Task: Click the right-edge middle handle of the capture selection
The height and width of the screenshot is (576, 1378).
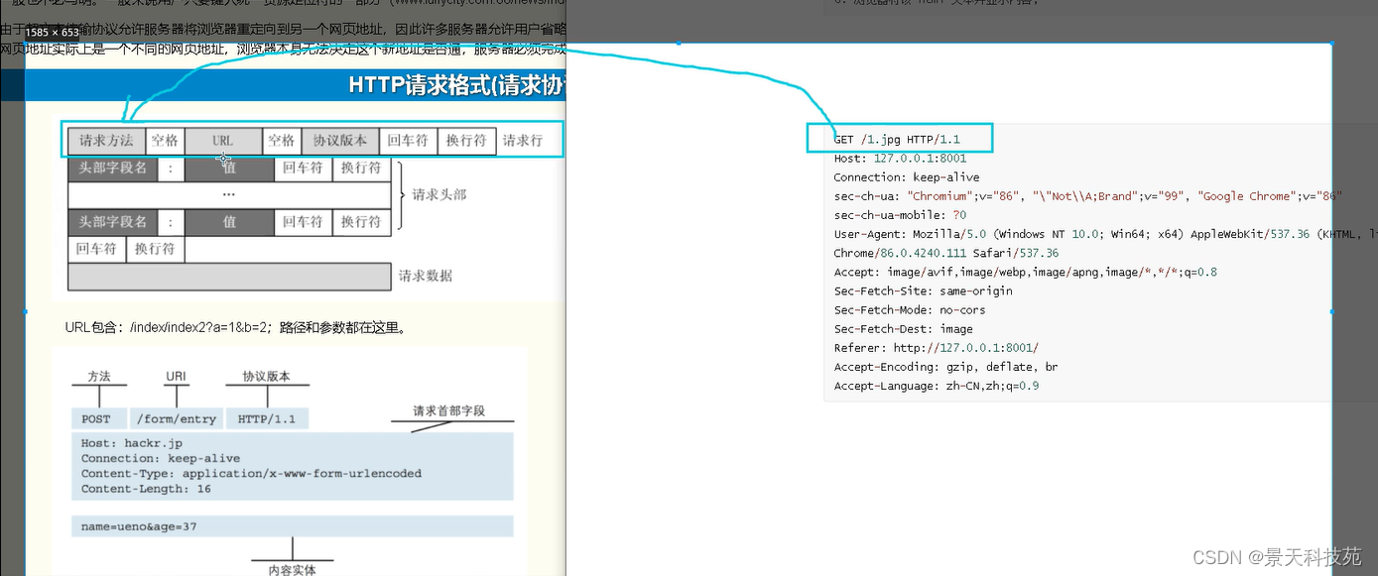Action: pyautogui.click(x=1331, y=311)
